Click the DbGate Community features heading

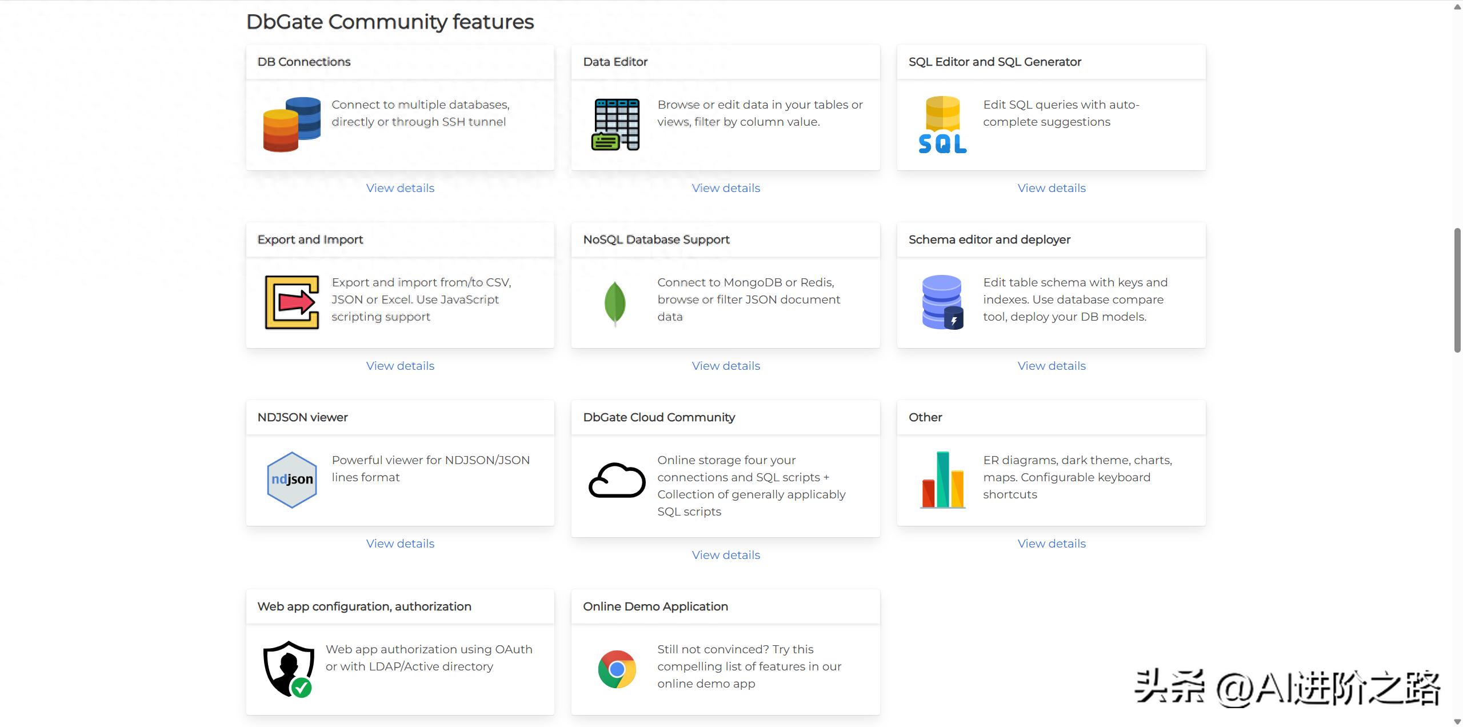coord(390,22)
